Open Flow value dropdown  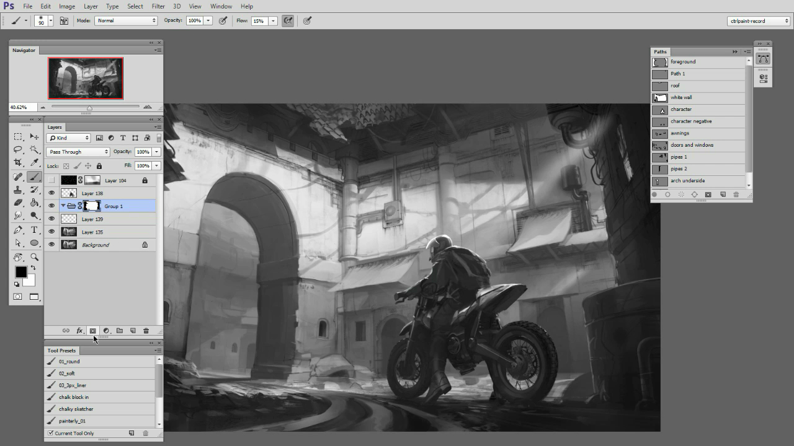pos(272,20)
